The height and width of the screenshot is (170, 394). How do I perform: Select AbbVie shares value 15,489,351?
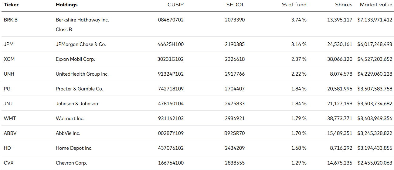coord(340,133)
